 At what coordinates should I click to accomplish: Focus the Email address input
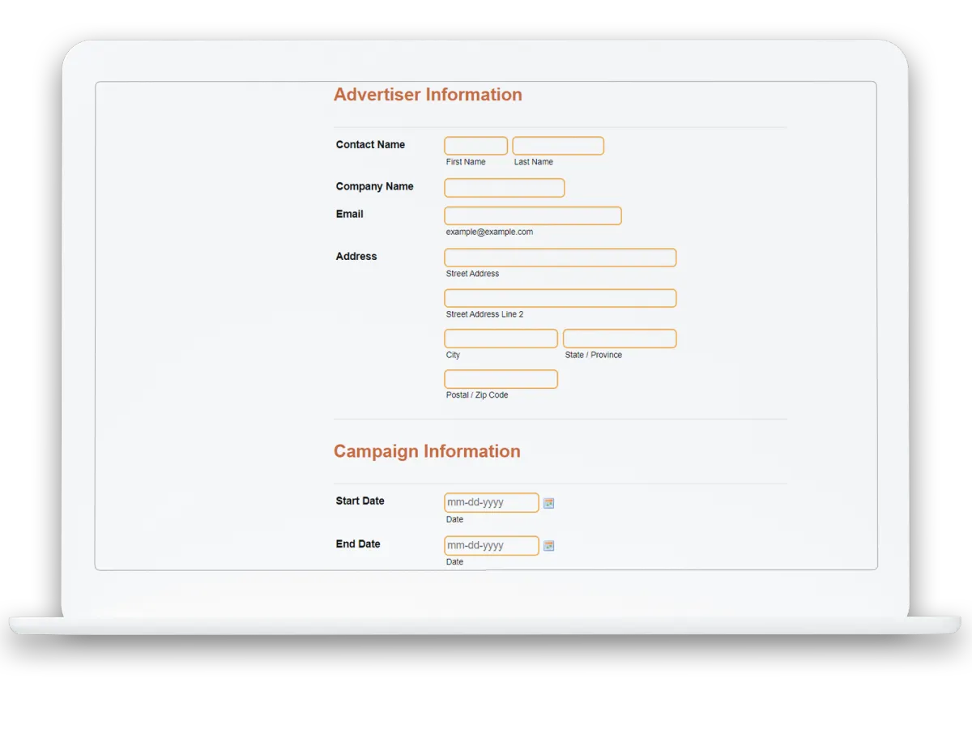click(x=532, y=215)
